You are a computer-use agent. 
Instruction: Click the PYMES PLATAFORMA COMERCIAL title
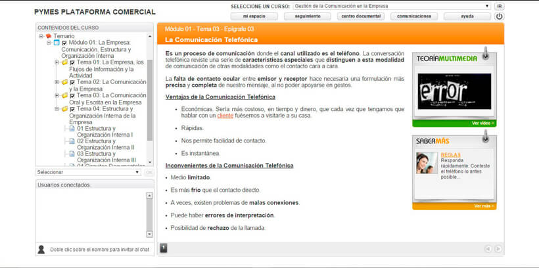point(95,12)
